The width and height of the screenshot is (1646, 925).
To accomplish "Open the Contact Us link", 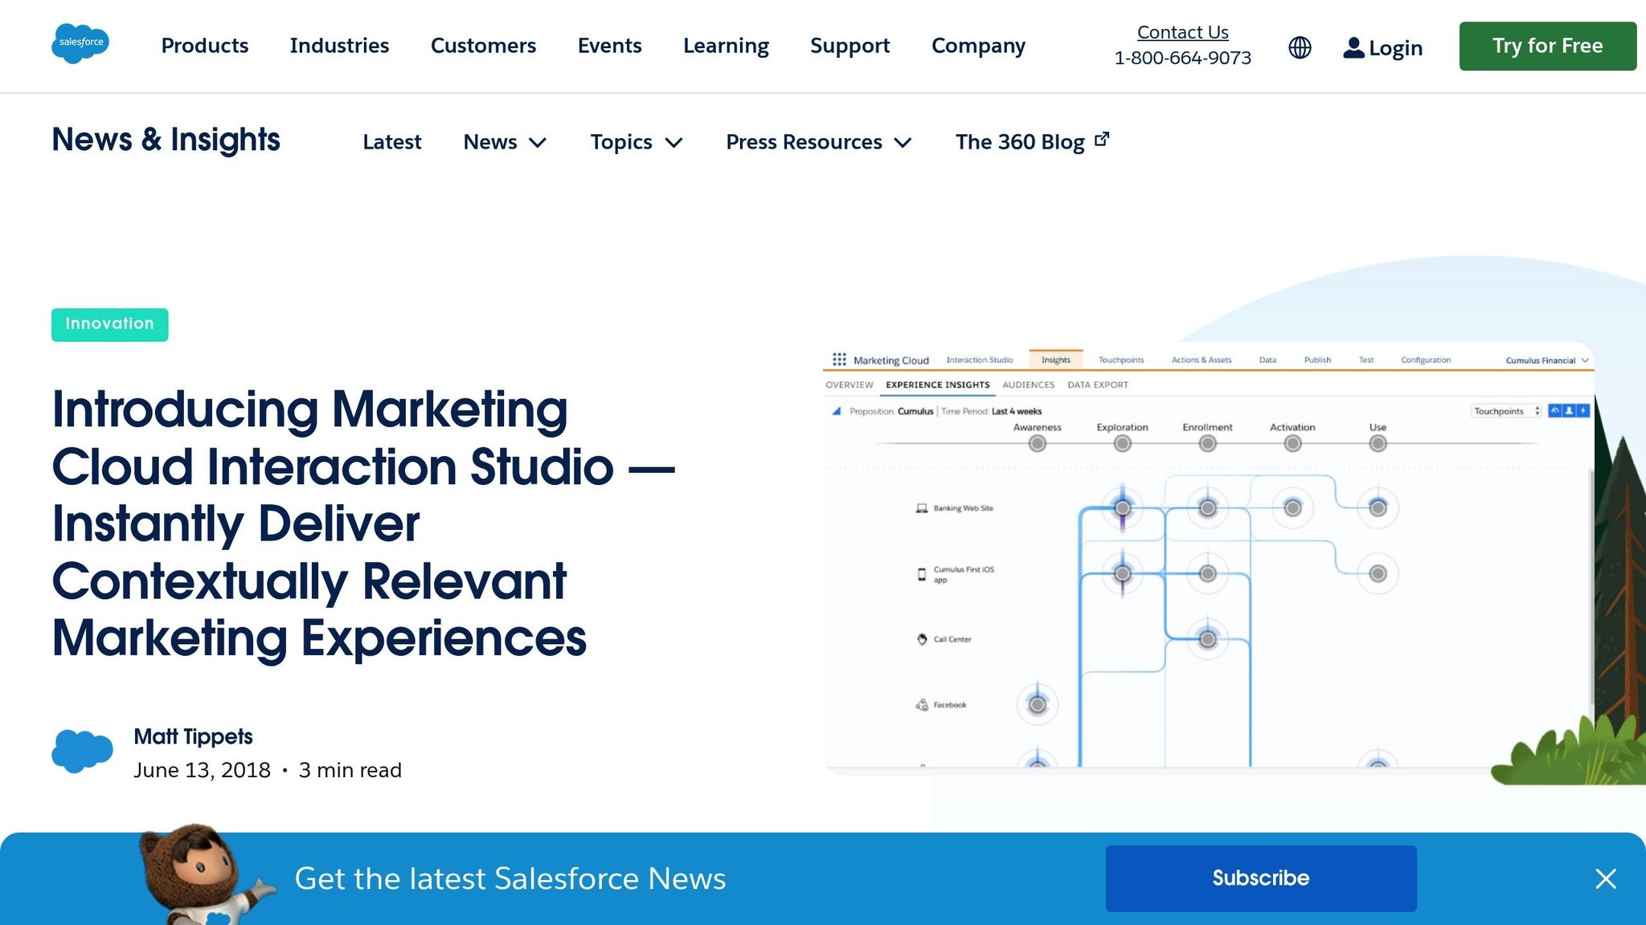I will 1182,31.
